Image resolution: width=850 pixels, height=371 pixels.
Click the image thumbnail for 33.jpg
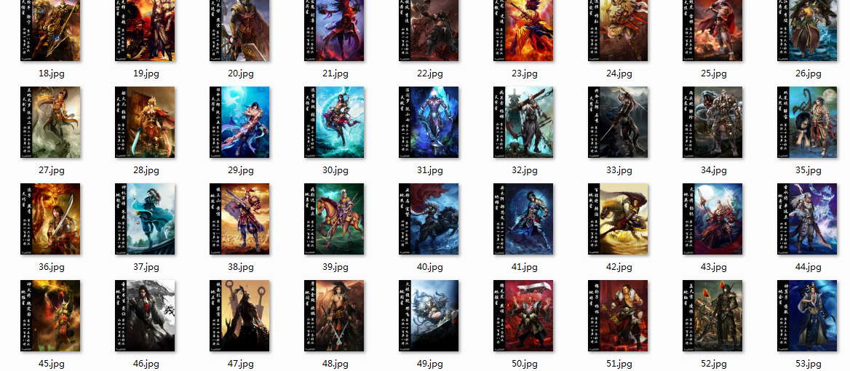(618, 122)
